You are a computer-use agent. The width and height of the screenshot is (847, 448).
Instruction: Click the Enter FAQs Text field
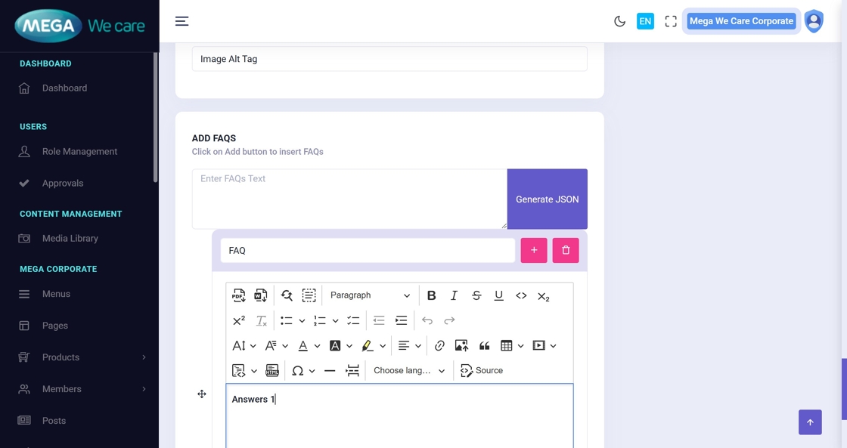pos(349,198)
